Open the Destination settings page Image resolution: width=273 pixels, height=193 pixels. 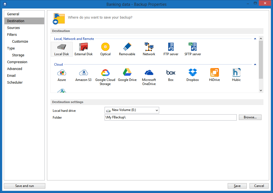point(24,21)
